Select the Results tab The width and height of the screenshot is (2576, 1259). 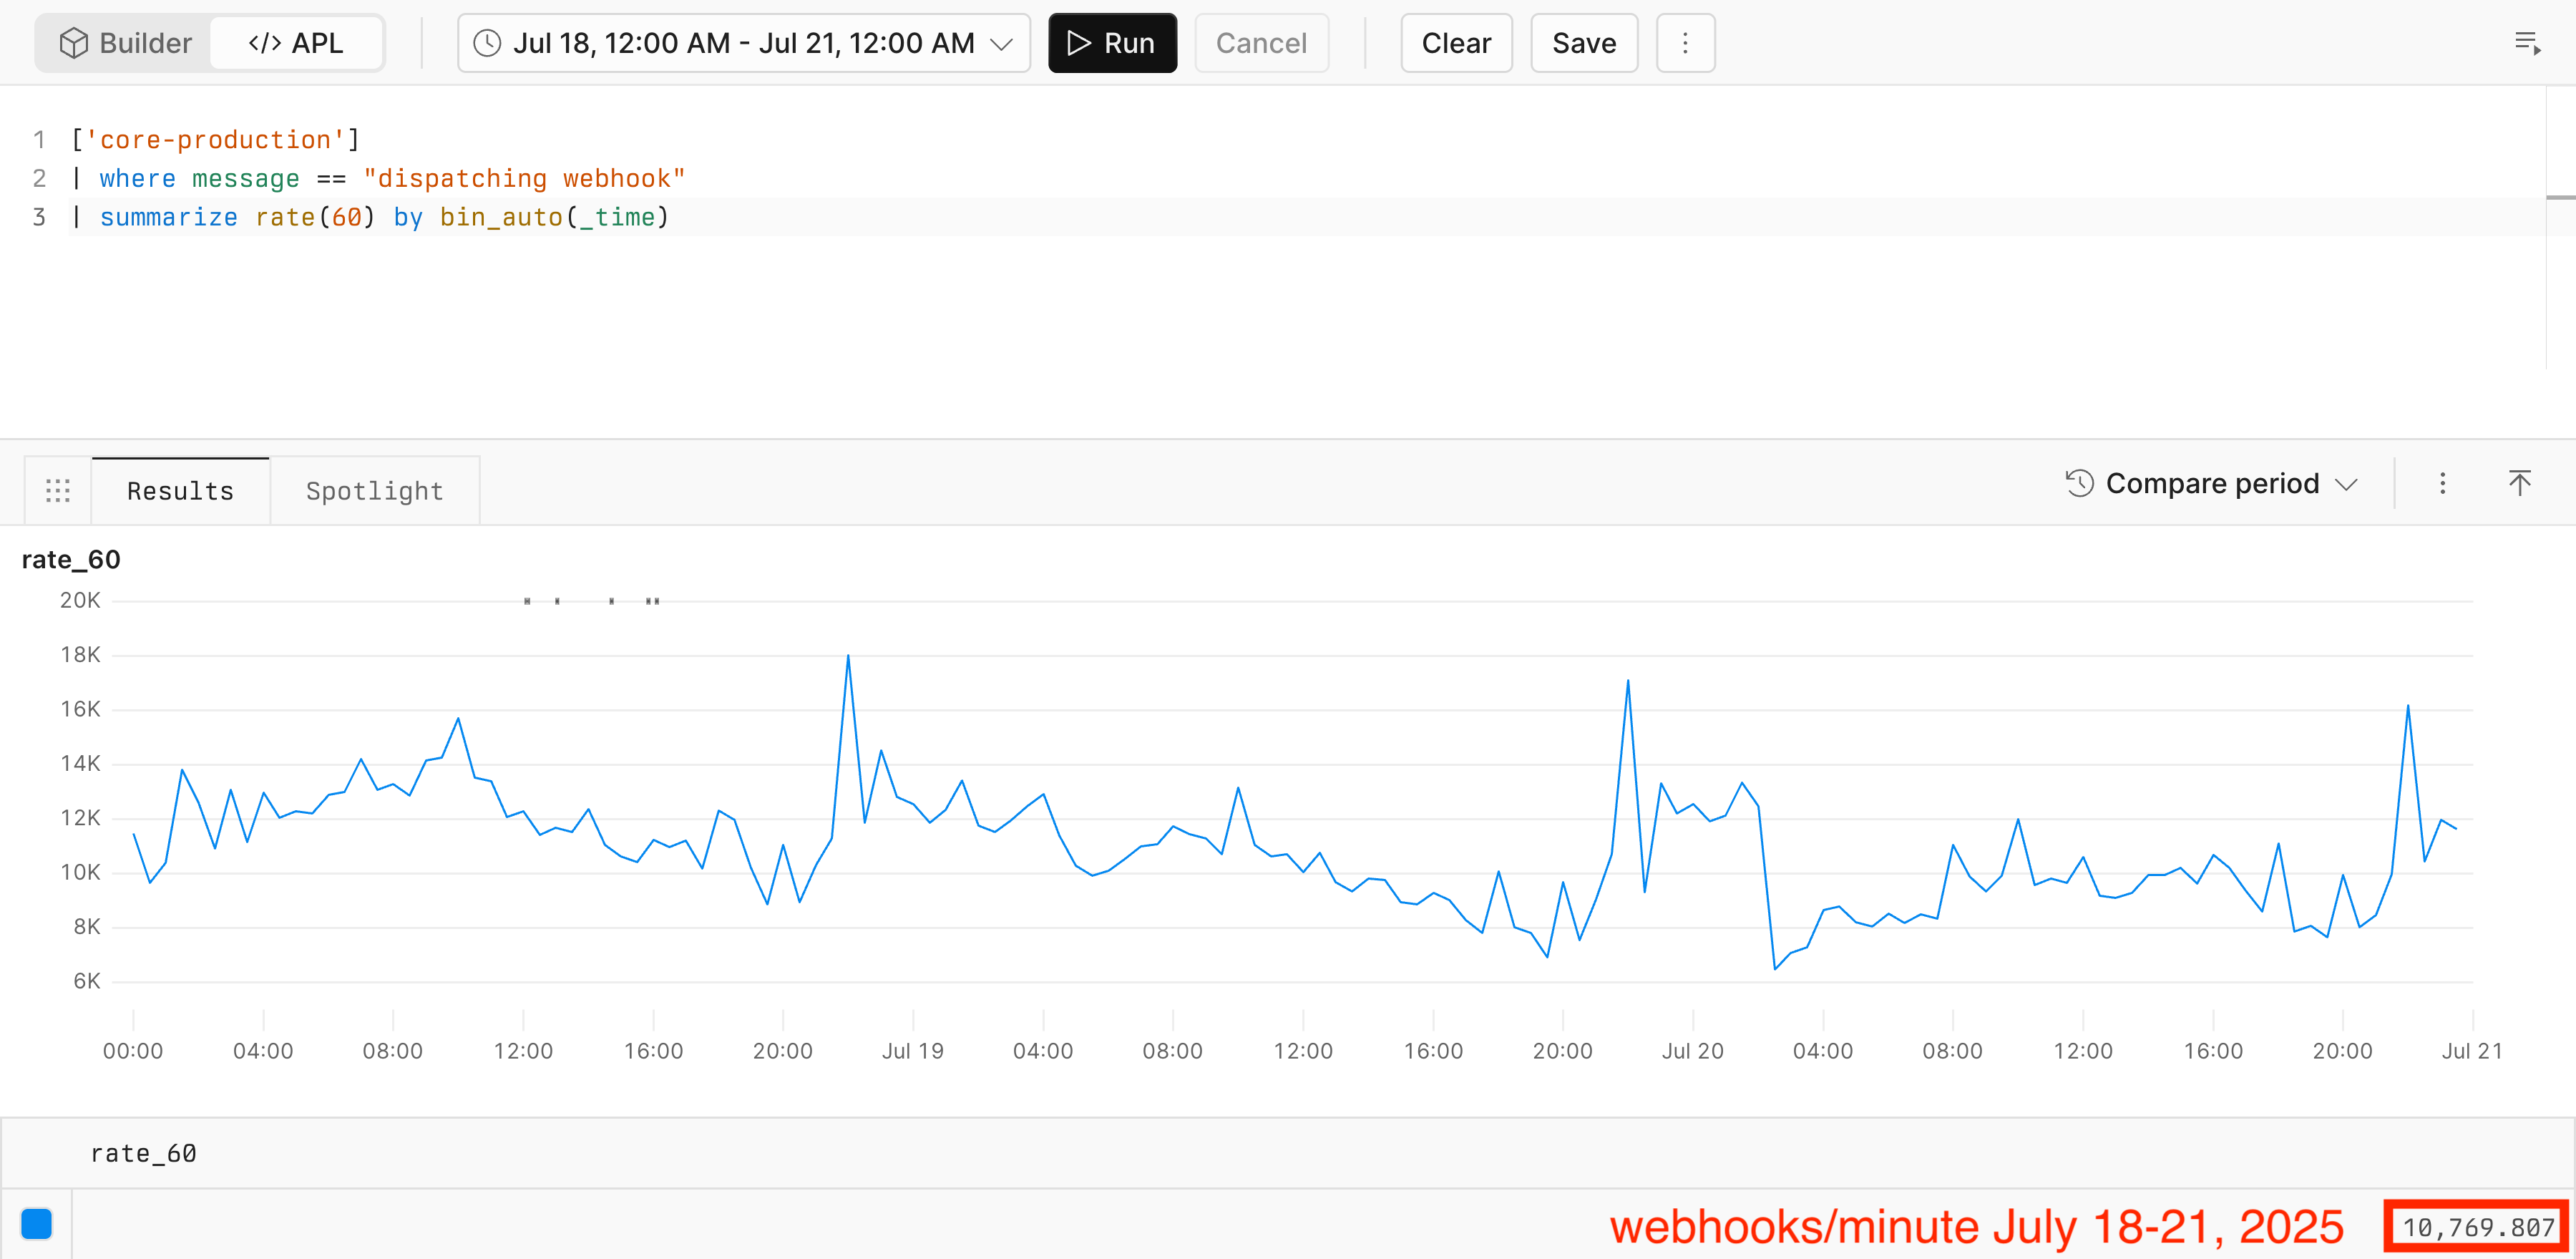pos(180,491)
